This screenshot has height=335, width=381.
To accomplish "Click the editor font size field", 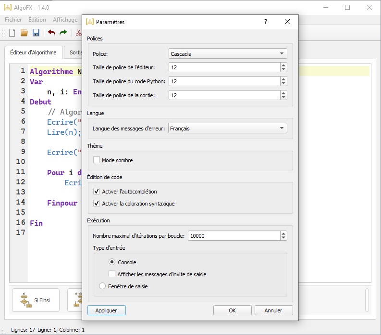I will [224, 67].
